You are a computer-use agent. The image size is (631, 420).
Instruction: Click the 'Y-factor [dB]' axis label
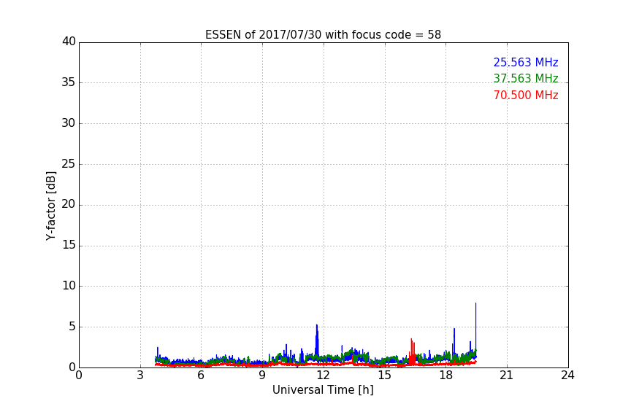coord(50,206)
